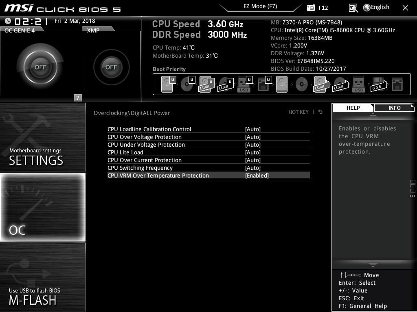This screenshot has width=417, height=312.
Task: Pick the UEFI USB CD/DVD boot icon
Action: (226, 84)
